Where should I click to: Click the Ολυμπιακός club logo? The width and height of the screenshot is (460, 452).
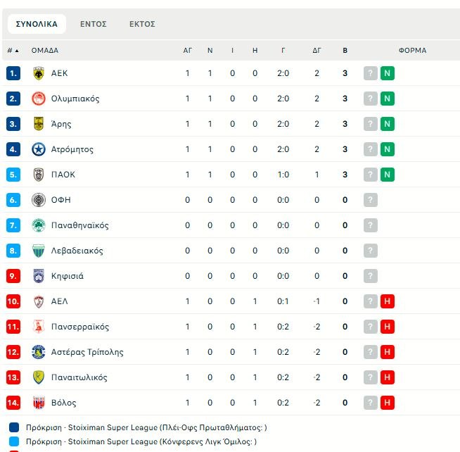click(39, 99)
